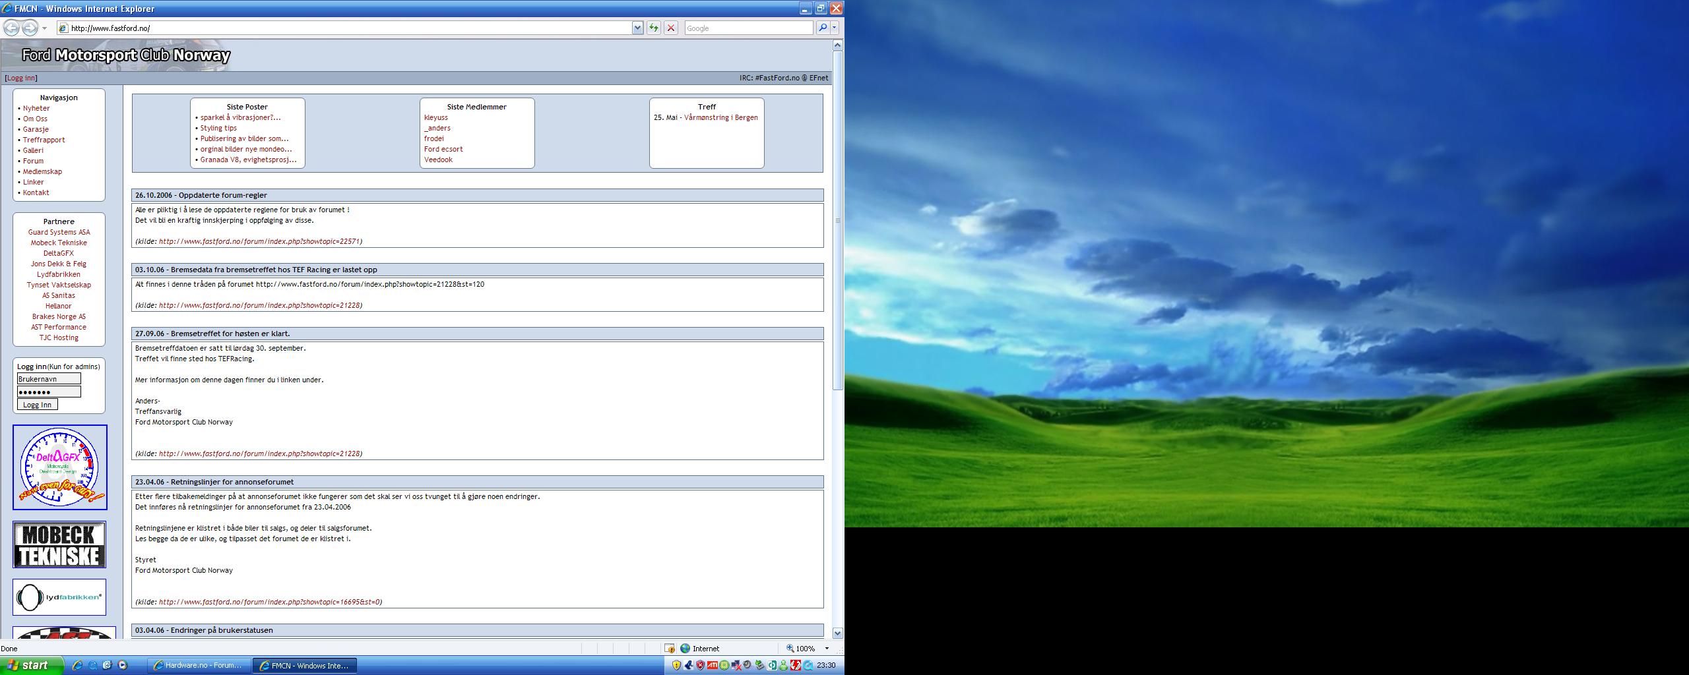This screenshot has width=1689, height=675.
Task: Click the green user Messenger tray icon
Action: (x=783, y=665)
